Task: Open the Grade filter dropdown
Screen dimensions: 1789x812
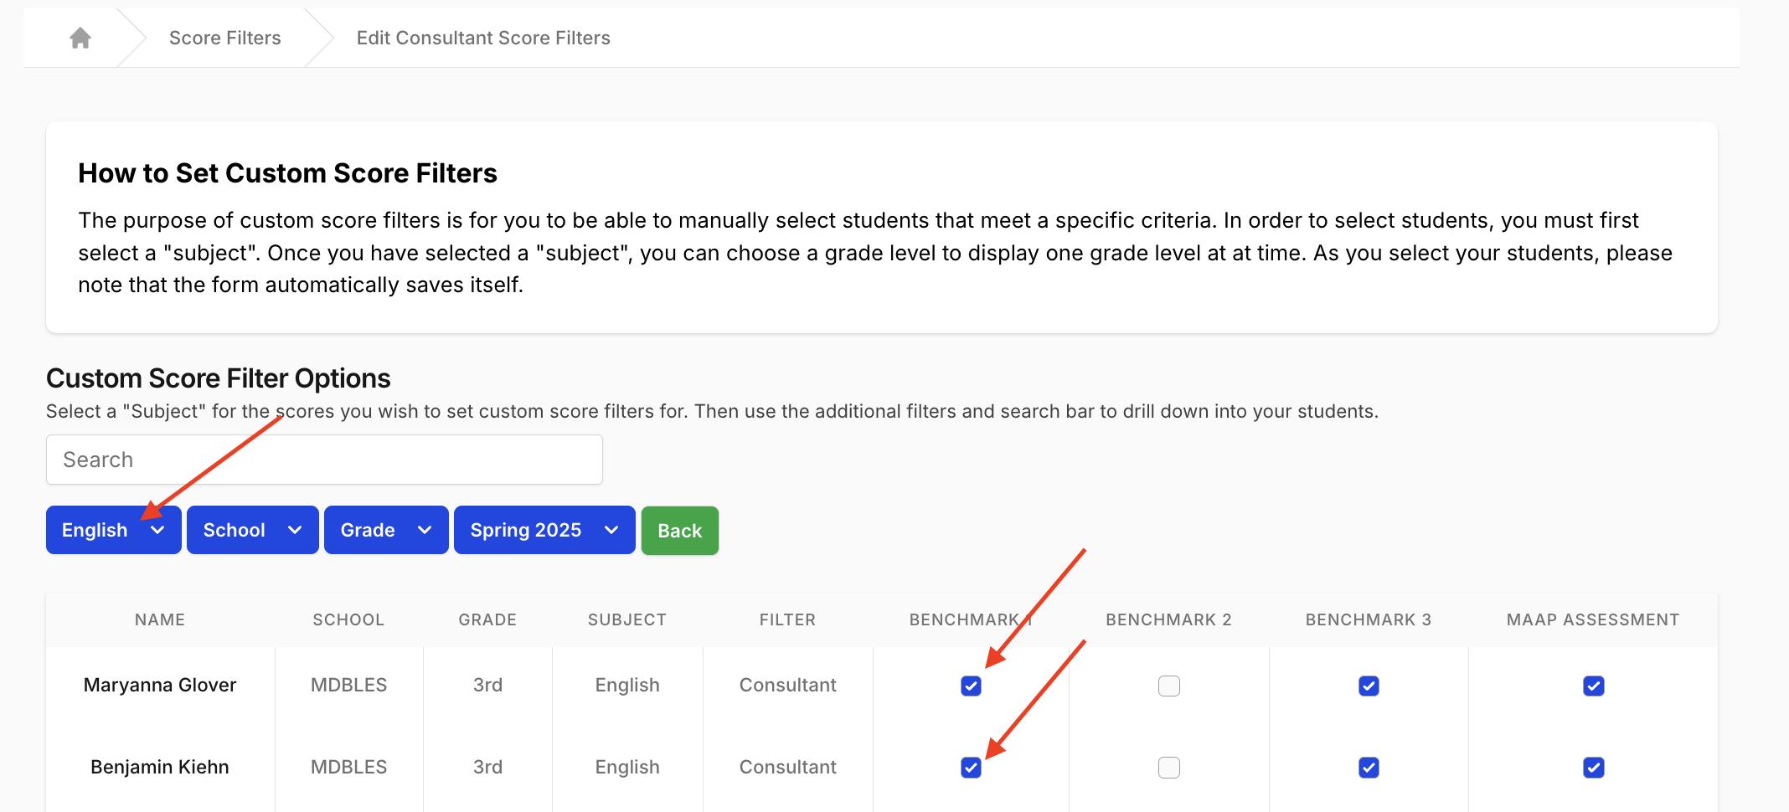Action: tap(385, 530)
